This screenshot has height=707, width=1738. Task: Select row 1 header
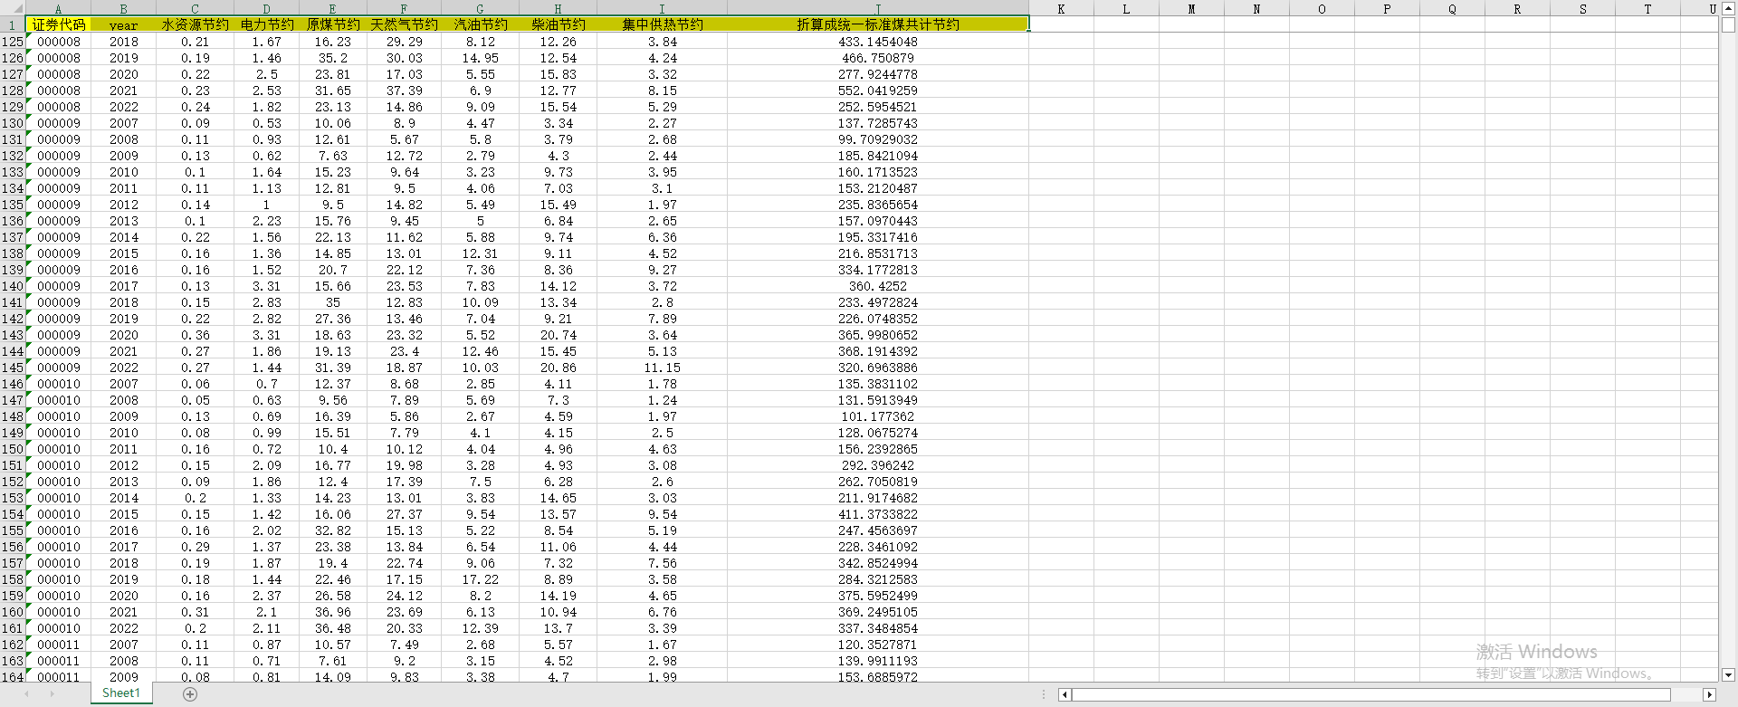(x=13, y=24)
